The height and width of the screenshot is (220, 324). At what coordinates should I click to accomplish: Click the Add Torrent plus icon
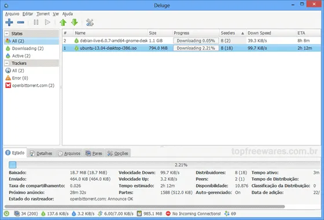click(9, 23)
